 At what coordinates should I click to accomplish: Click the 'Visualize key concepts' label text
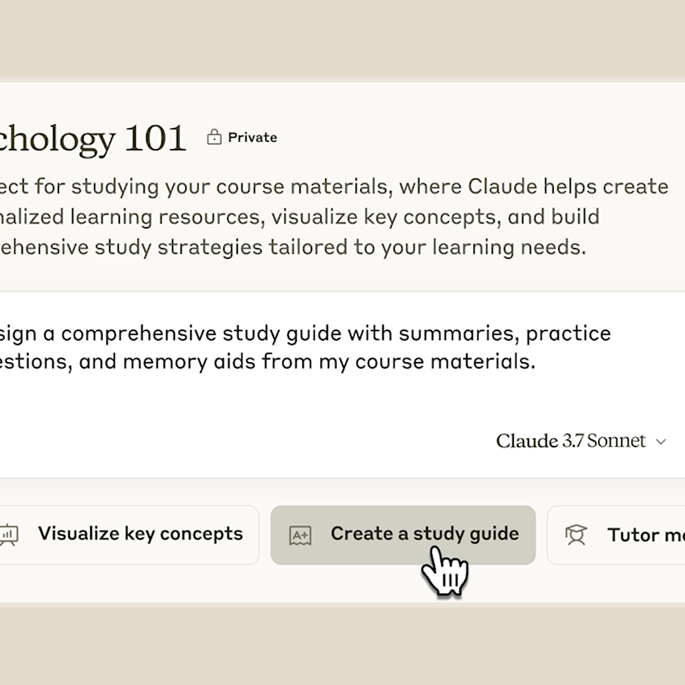coord(140,534)
